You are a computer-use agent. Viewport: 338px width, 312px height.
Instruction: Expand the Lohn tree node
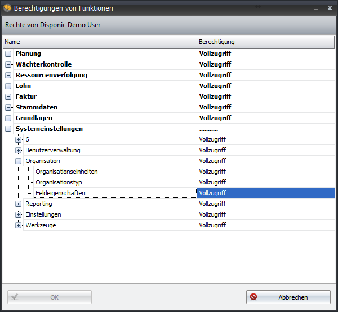8,86
